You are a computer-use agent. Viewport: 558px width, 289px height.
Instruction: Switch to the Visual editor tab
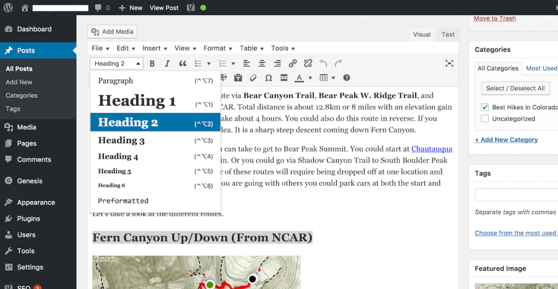click(422, 34)
